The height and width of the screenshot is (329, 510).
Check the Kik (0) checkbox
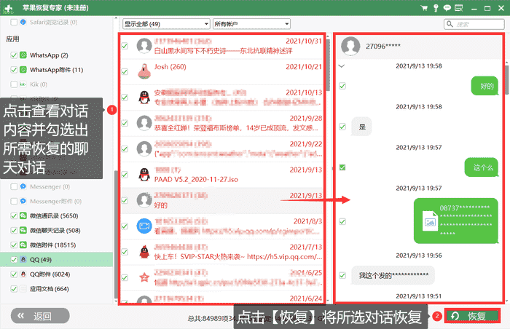(14, 84)
